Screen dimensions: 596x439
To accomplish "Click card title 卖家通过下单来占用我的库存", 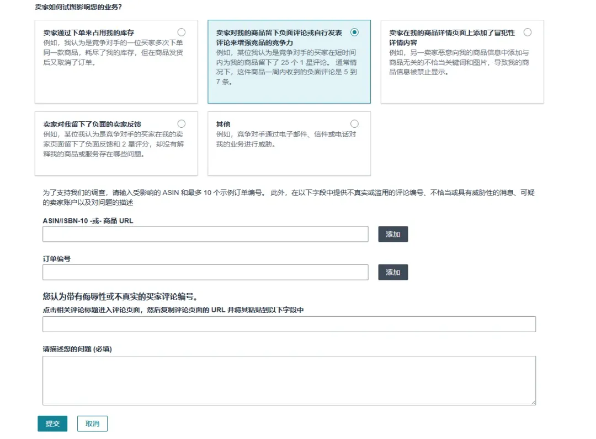I will pyautogui.click(x=88, y=32).
